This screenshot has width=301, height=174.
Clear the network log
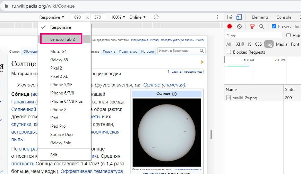pos(239,26)
